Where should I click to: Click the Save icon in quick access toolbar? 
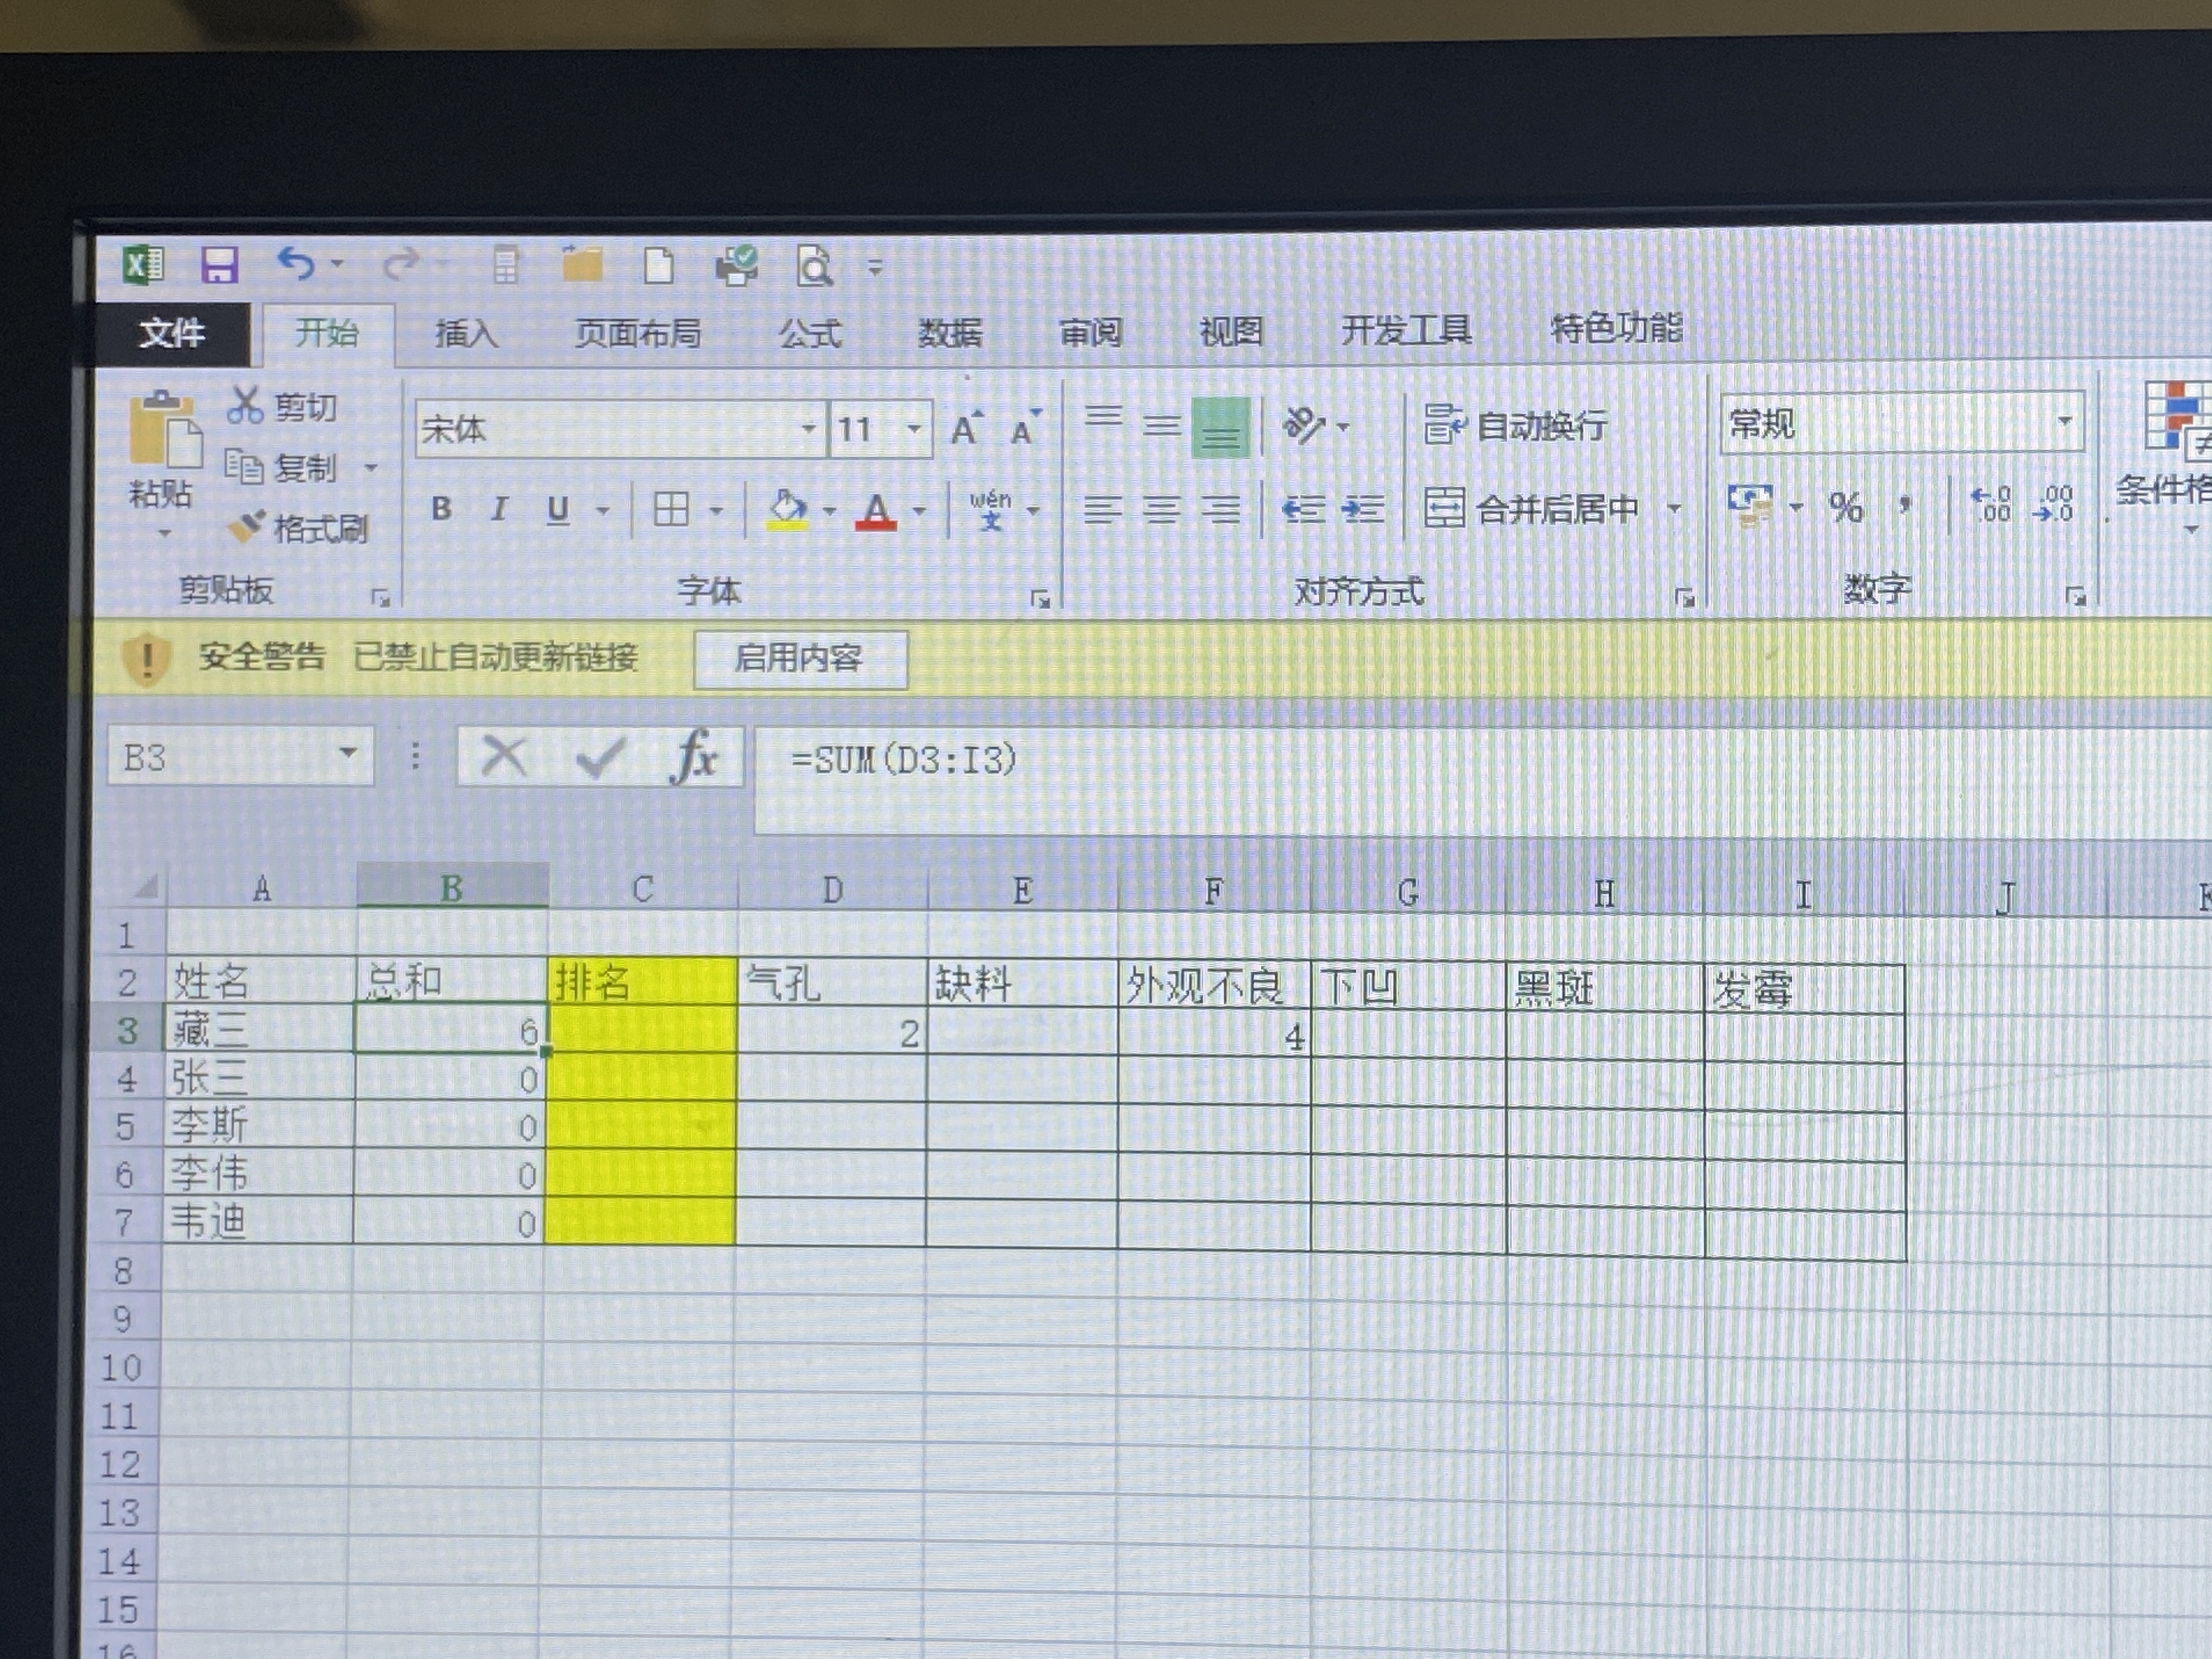pos(219,266)
